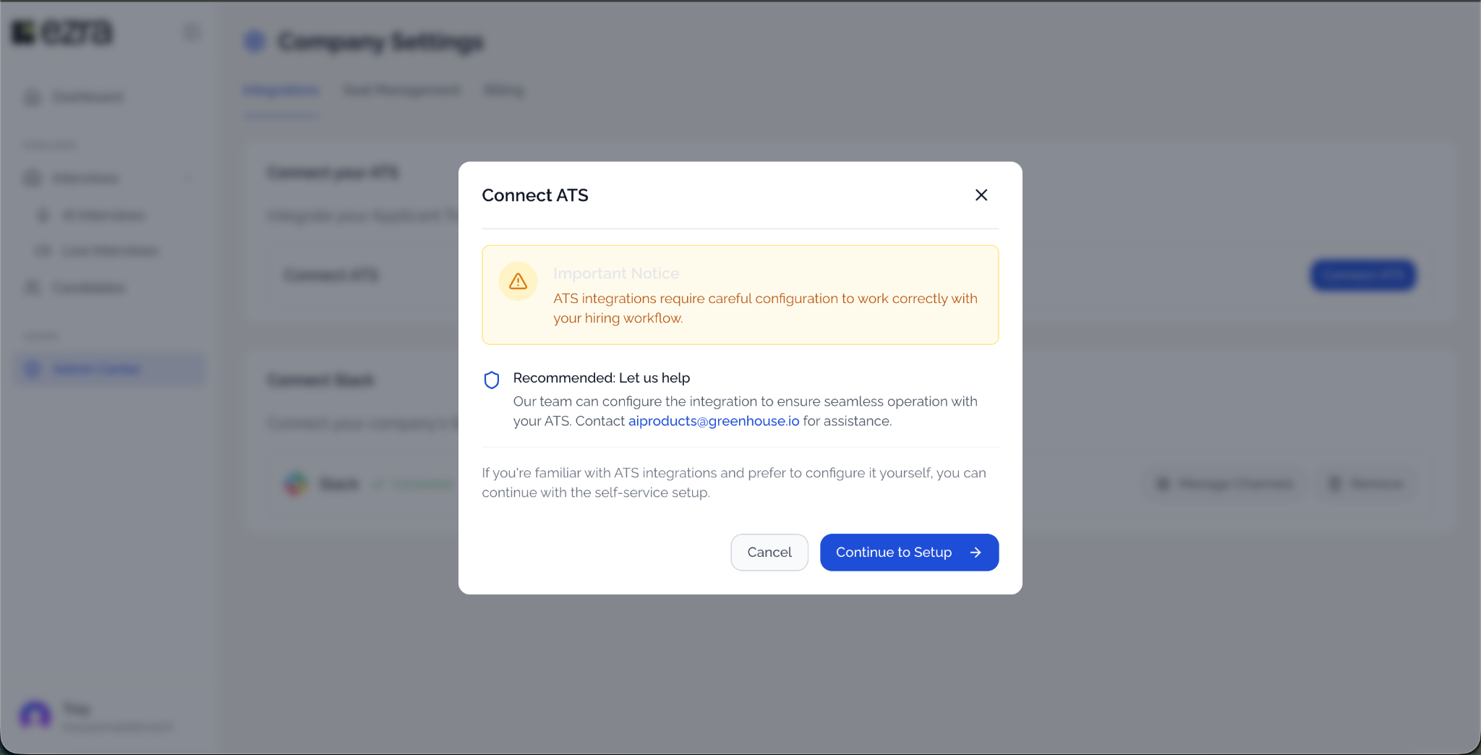Click the Continue to Setup button
1481x755 pixels.
pos(909,553)
